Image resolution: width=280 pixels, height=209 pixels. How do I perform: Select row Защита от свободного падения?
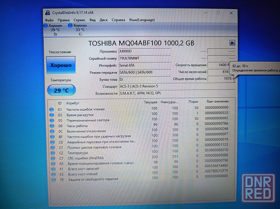pyautogui.click(x=140, y=178)
